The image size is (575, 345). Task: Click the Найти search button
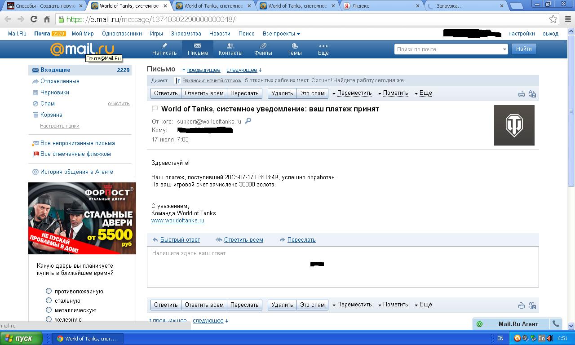pos(524,49)
